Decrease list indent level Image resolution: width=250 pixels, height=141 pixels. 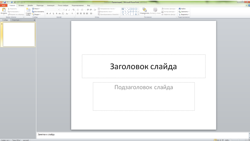[x=88, y=10]
